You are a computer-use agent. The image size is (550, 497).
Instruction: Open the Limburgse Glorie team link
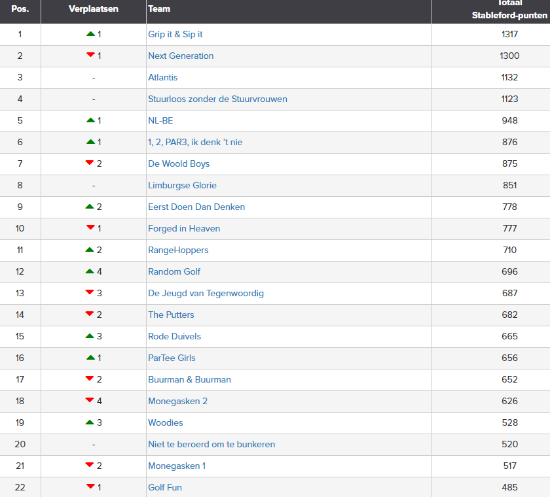[182, 185]
